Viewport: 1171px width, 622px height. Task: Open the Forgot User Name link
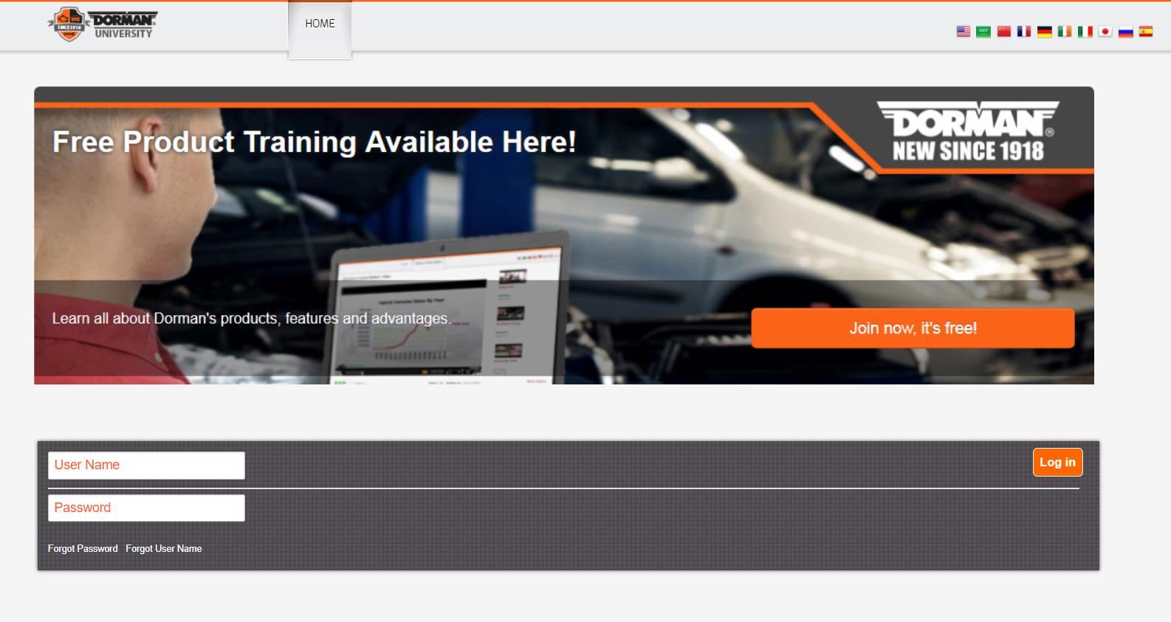pos(164,549)
